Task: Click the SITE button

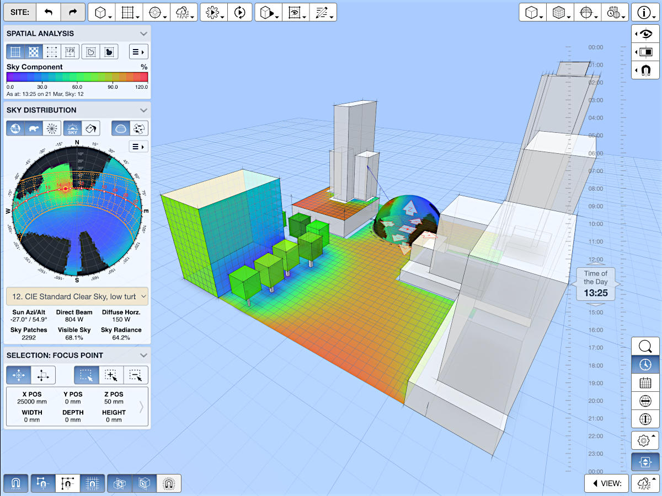Action: tap(20, 12)
